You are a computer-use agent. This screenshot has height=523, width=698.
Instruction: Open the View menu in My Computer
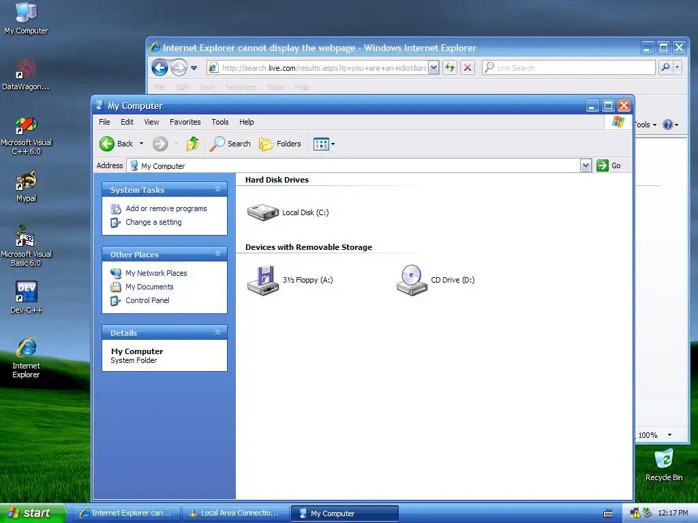click(x=151, y=122)
